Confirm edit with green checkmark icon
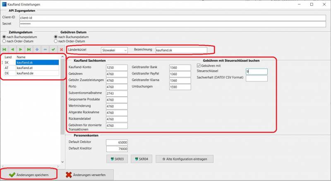 pos(53,50)
